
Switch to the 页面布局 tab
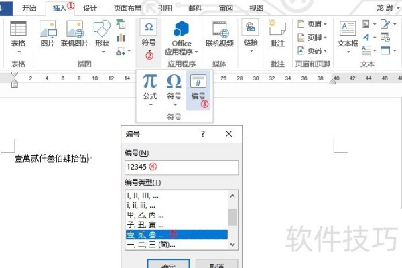(127, 9)
